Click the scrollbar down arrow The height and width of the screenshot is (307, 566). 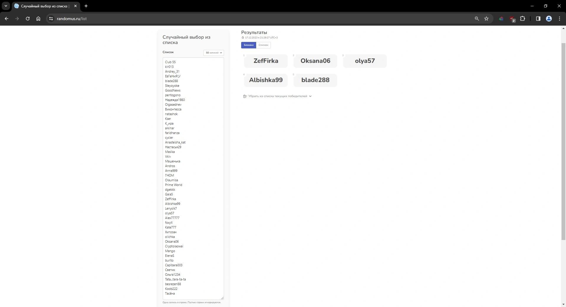point(563,304)
